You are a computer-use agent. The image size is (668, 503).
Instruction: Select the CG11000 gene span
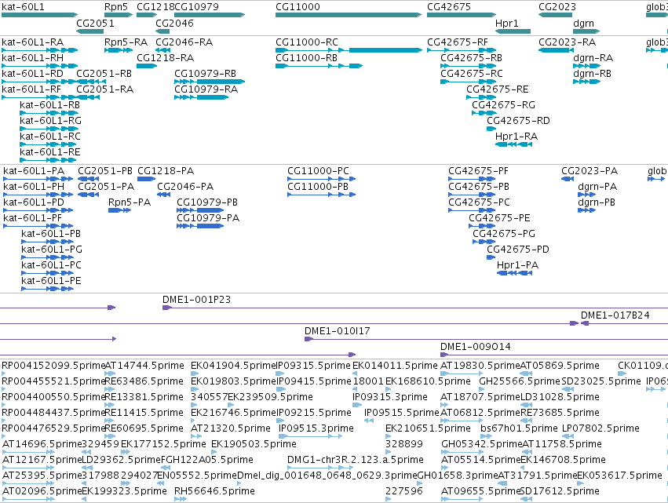[x=349, y=15]
